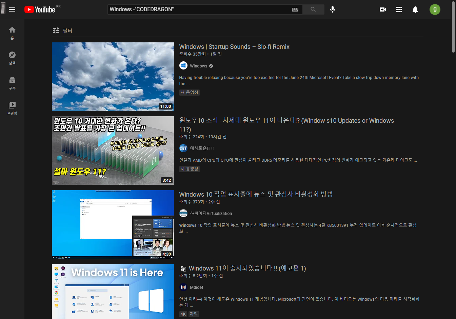Image resolution: width=456 pixels, height=319 pixels.
Task: Click the 하씨아재Virtualization channel avatar
Action: click(183, 213)
